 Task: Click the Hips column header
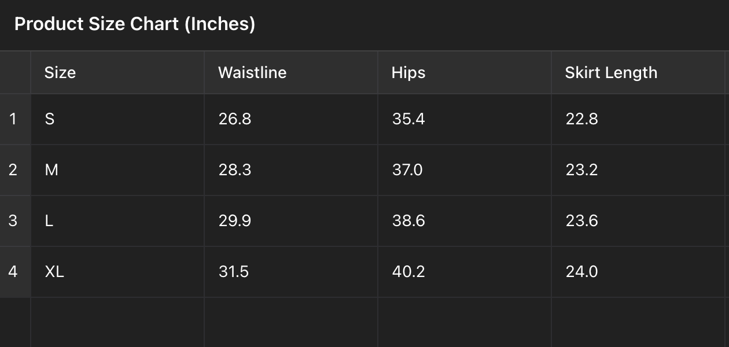click(464, 73)
